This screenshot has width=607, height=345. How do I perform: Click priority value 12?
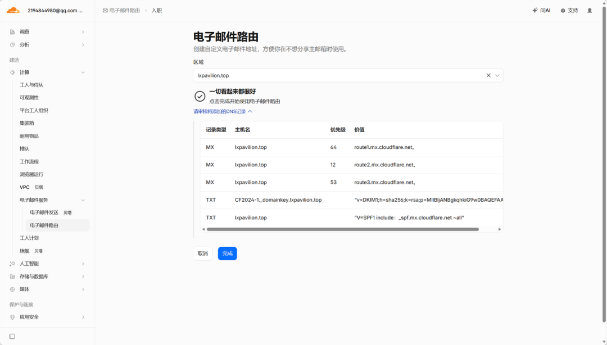[x=333, y=165]
